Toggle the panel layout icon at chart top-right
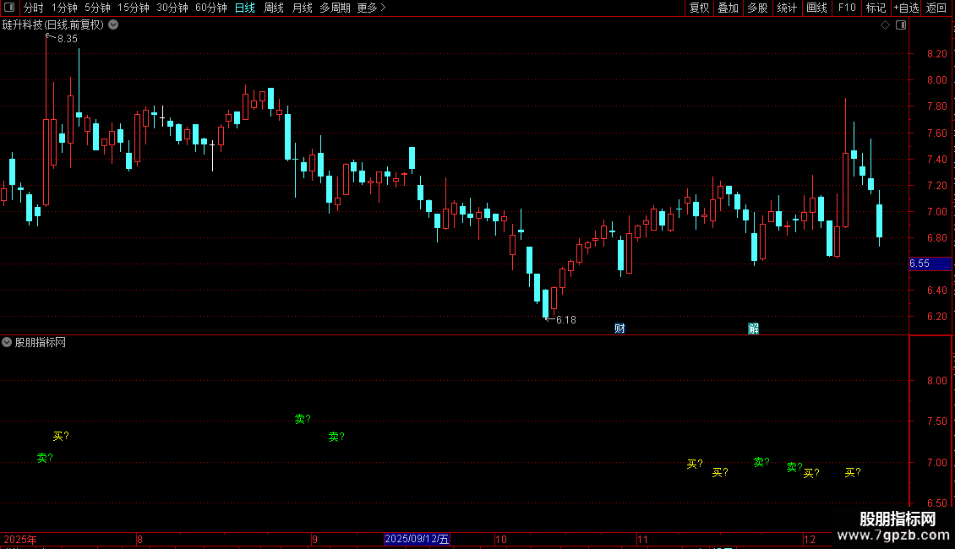955x549 pixels. click(x=901, y=25)
